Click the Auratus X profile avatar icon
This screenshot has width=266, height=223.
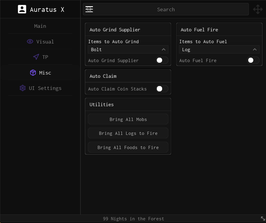pyautogui.click(x=22, y=9)
